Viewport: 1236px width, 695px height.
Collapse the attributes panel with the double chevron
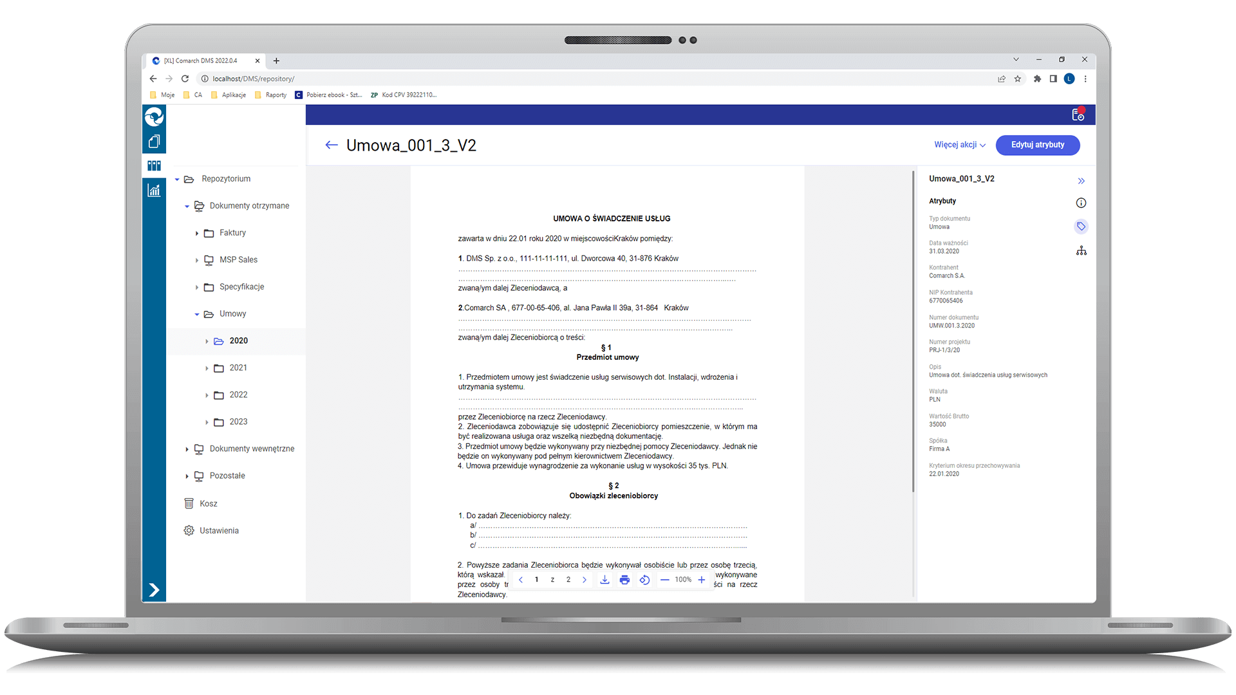pyautogui.click(x=1081, y=181)
